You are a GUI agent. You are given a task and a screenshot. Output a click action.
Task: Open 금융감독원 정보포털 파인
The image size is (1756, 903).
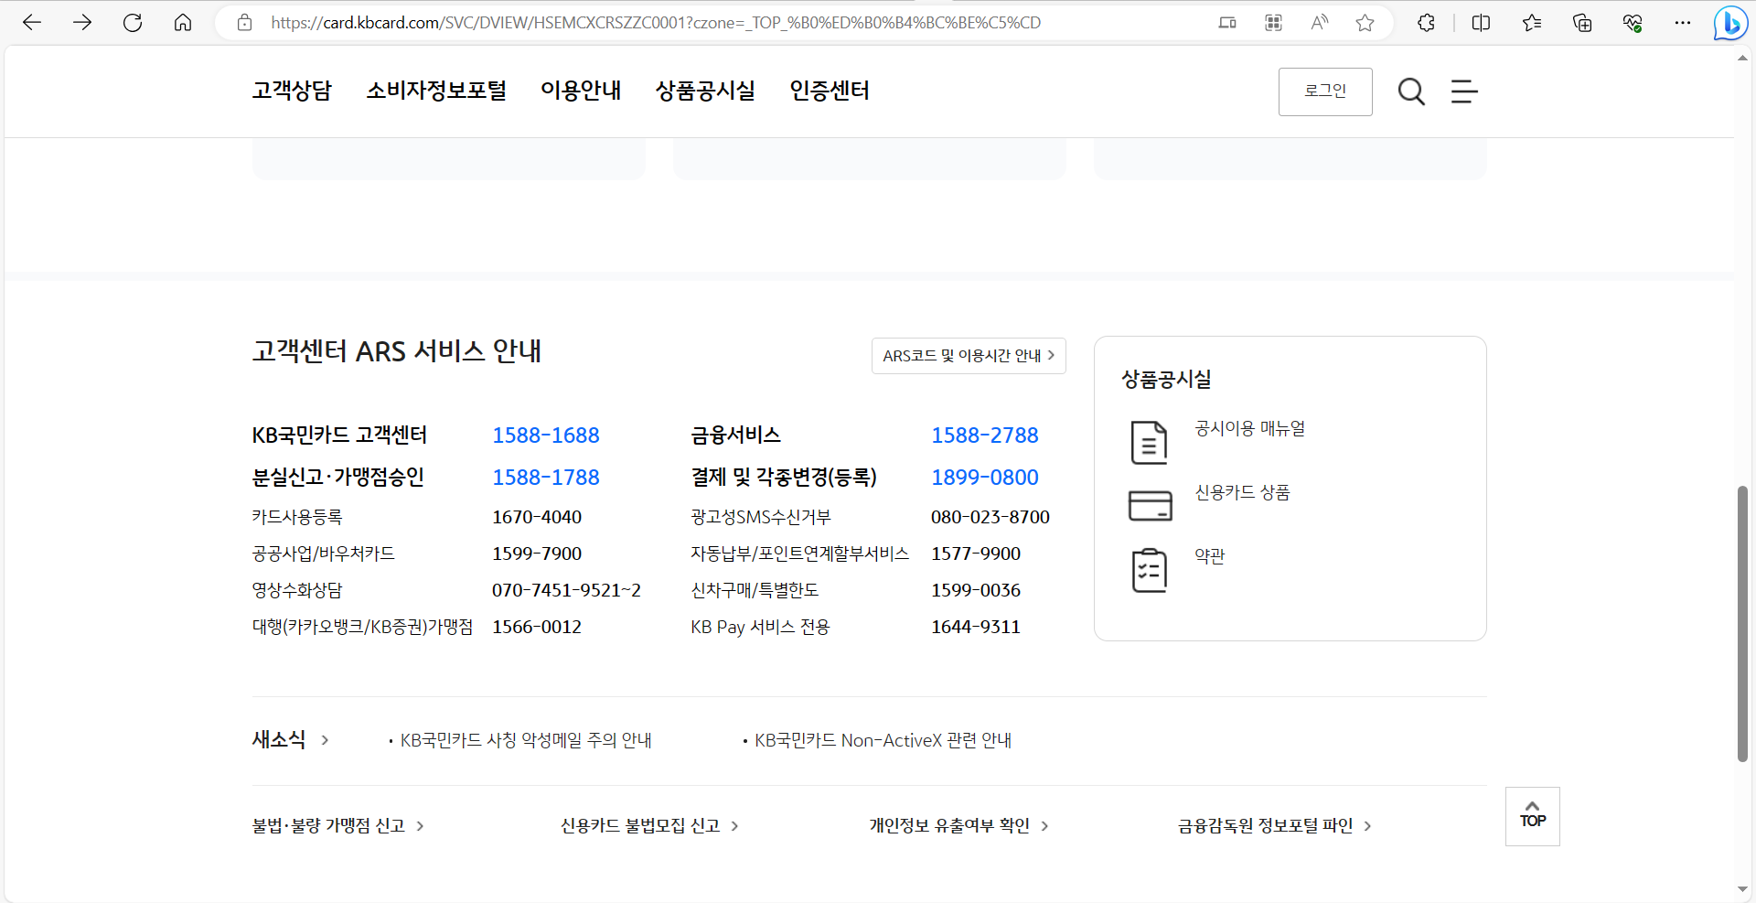(1275, 825)
